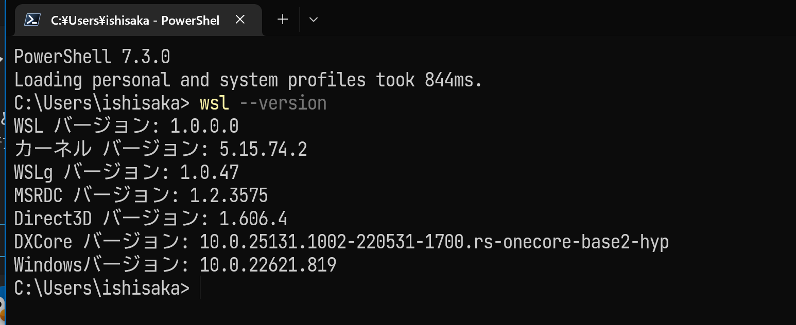Image resolution: width=796 pixels, height=325 pixels.
Task: Click the yellow "wsl" command text
Action: click(214, 103)
